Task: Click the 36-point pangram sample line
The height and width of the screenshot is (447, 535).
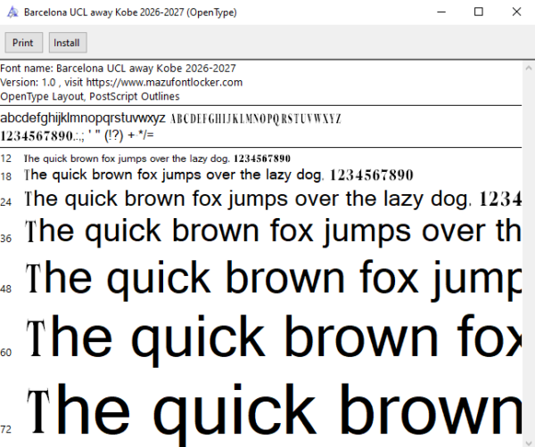Action: pyautogui.click(x=273, y=232)
